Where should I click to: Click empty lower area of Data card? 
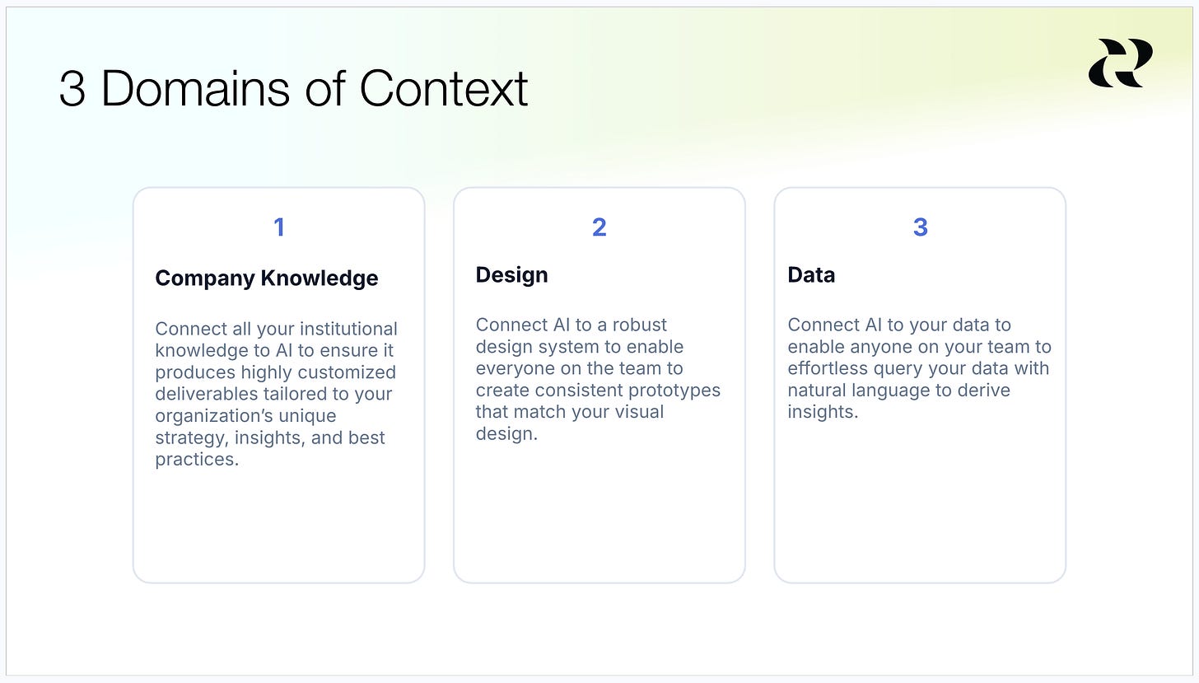pos(920,501)
